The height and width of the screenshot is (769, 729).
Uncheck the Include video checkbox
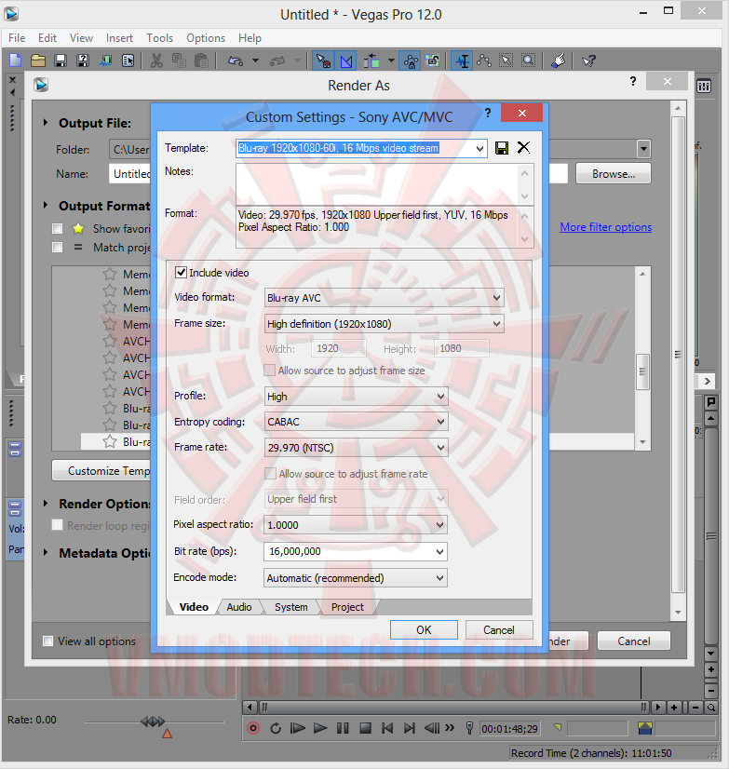[x=181, y=273]
